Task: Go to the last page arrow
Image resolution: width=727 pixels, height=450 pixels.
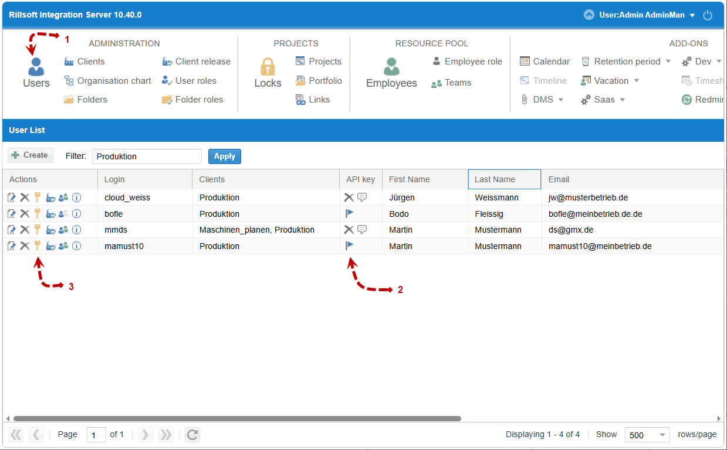Action: coord(166,435)
